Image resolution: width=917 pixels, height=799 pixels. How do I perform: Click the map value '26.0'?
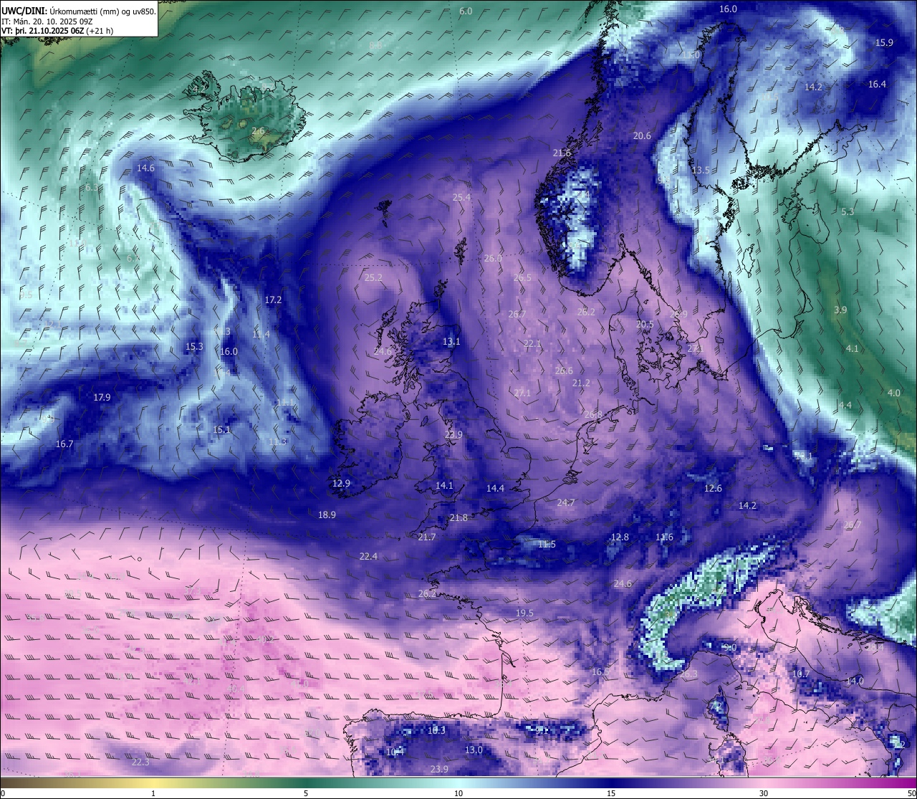point(493,259)
